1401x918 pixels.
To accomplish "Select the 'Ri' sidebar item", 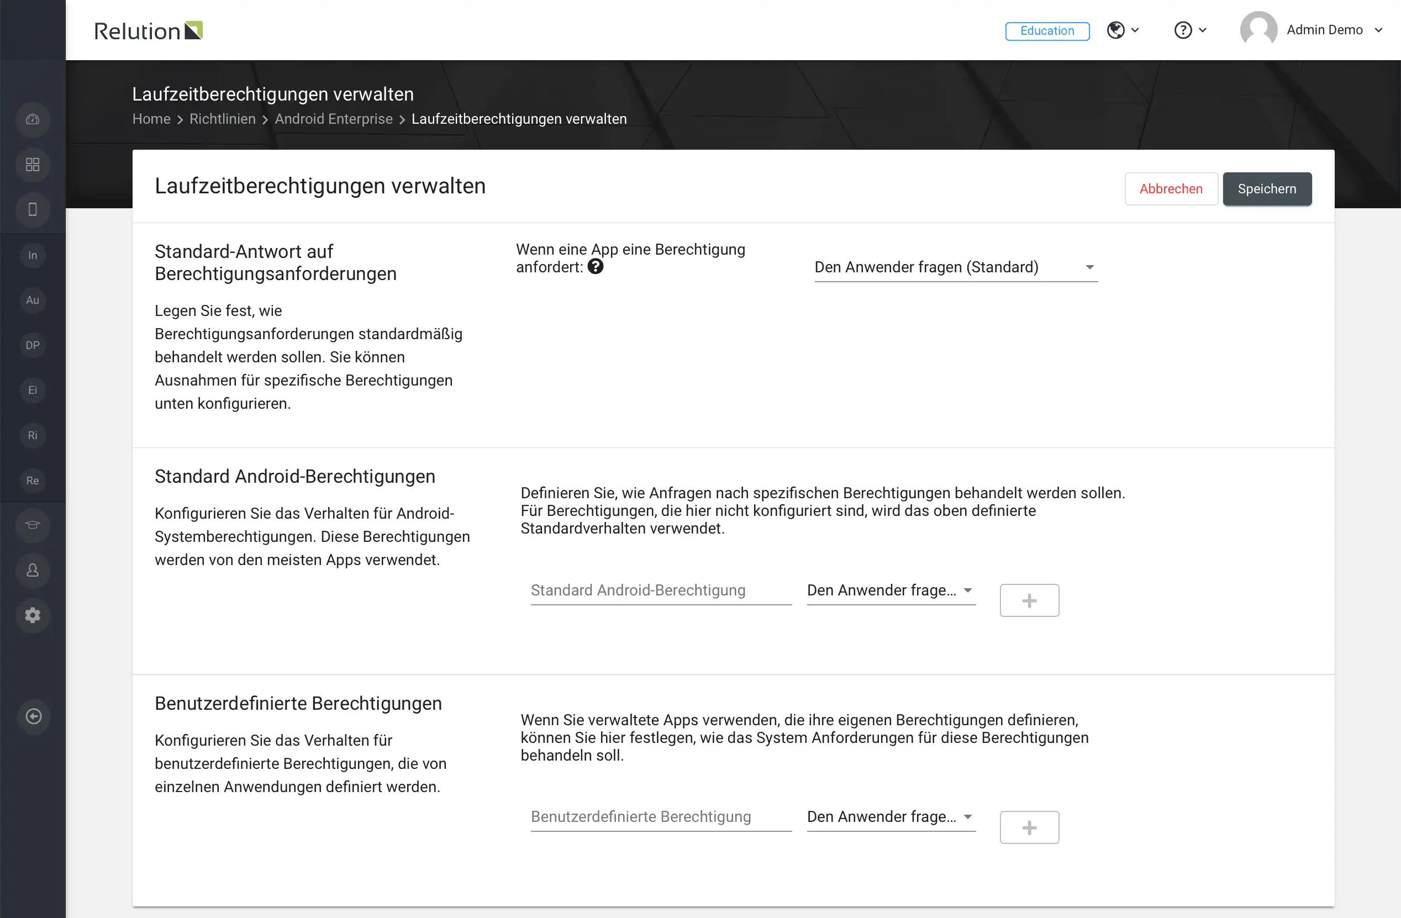I will pyautogui.click(x=33, y=435).
